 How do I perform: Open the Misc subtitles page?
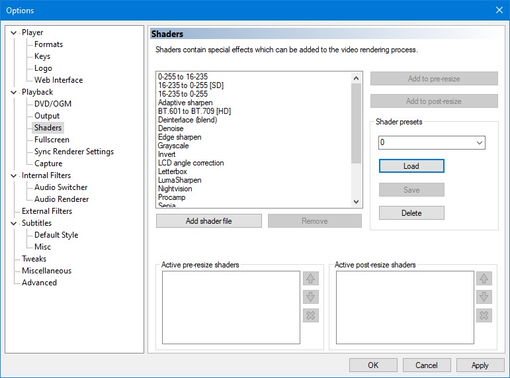(x=42, y=247)
